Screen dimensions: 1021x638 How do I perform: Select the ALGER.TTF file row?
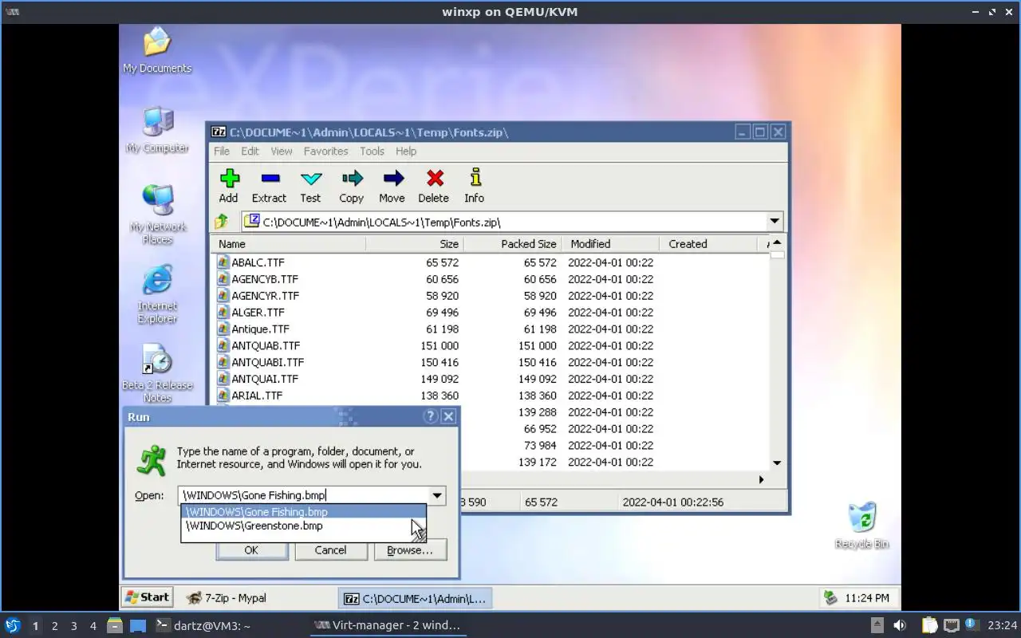(x=490, y=313)
